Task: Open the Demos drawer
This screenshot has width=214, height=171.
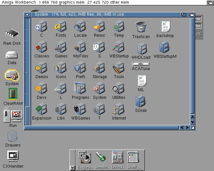Action: pos(41,68)
